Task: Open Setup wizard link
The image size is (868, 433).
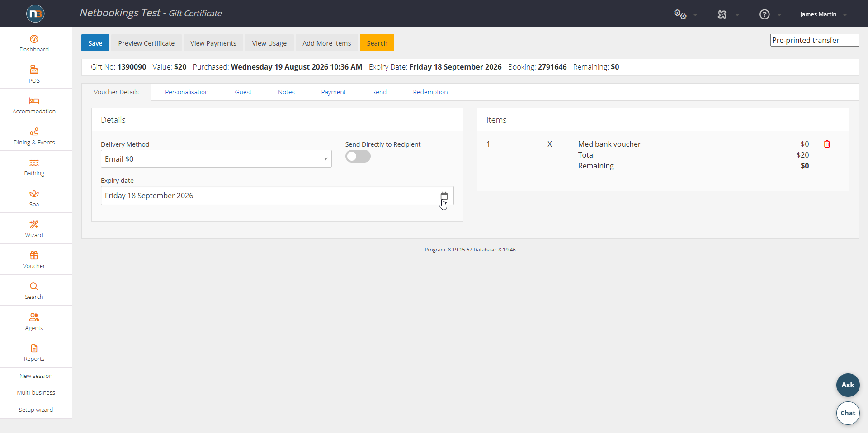Action: 36,410
